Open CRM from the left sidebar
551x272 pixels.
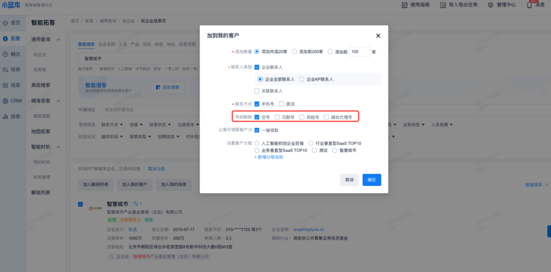(12, 101)
